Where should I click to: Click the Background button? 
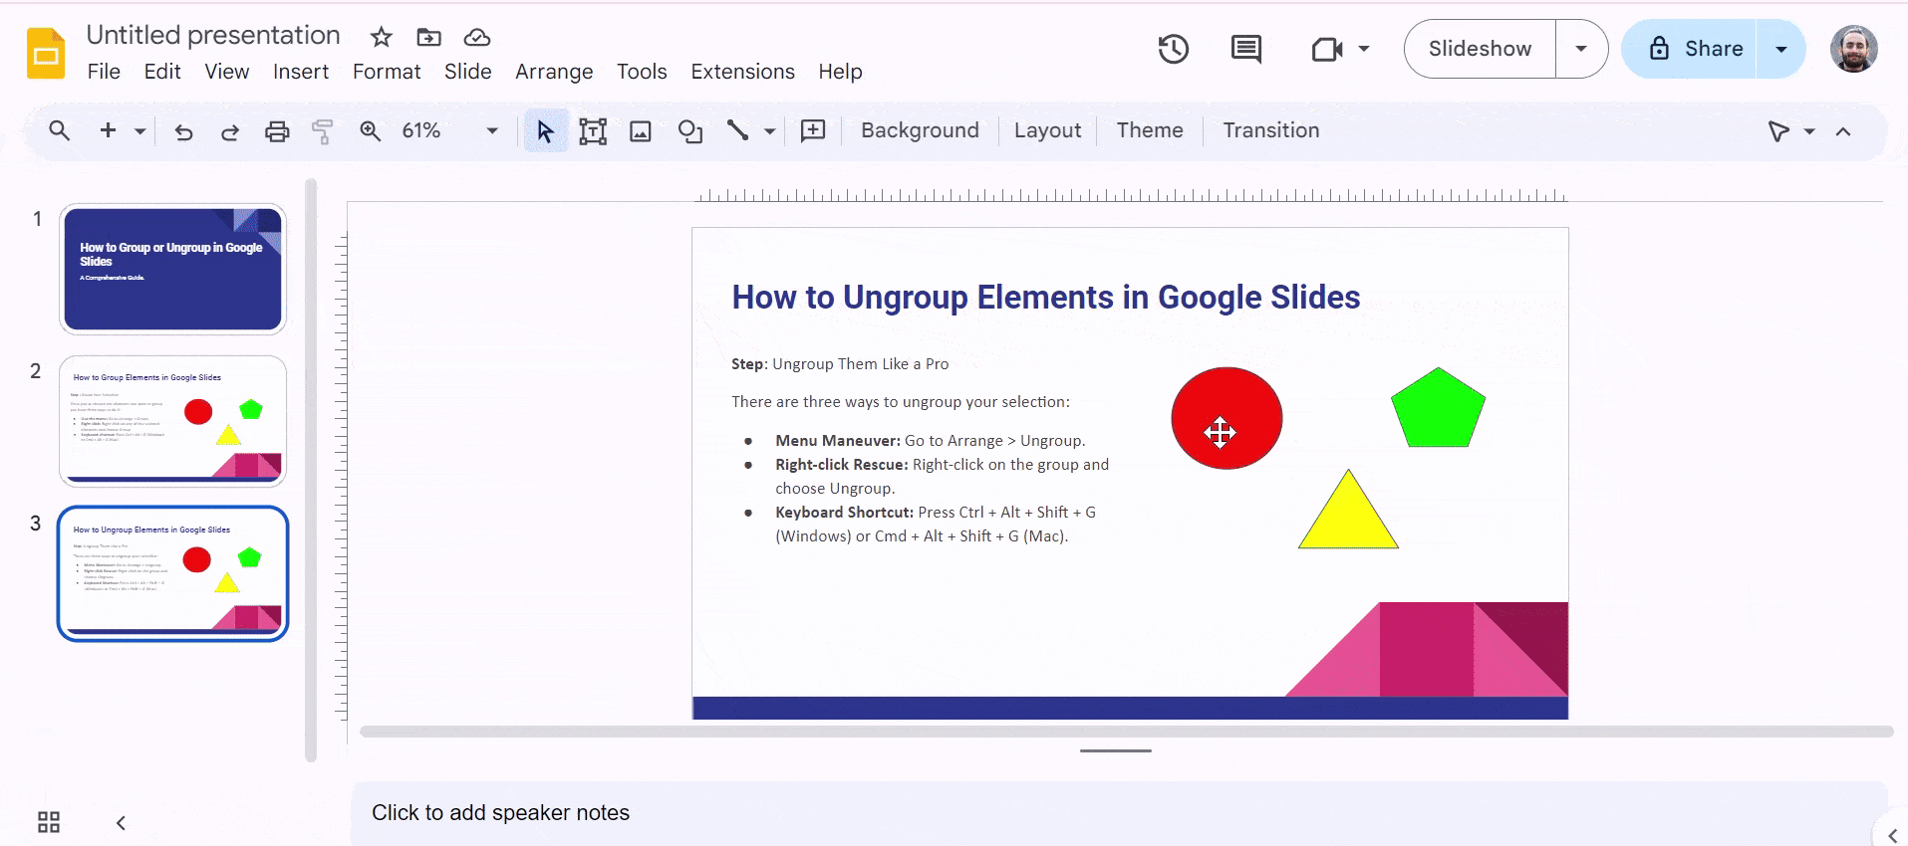[x=920, y=130]
